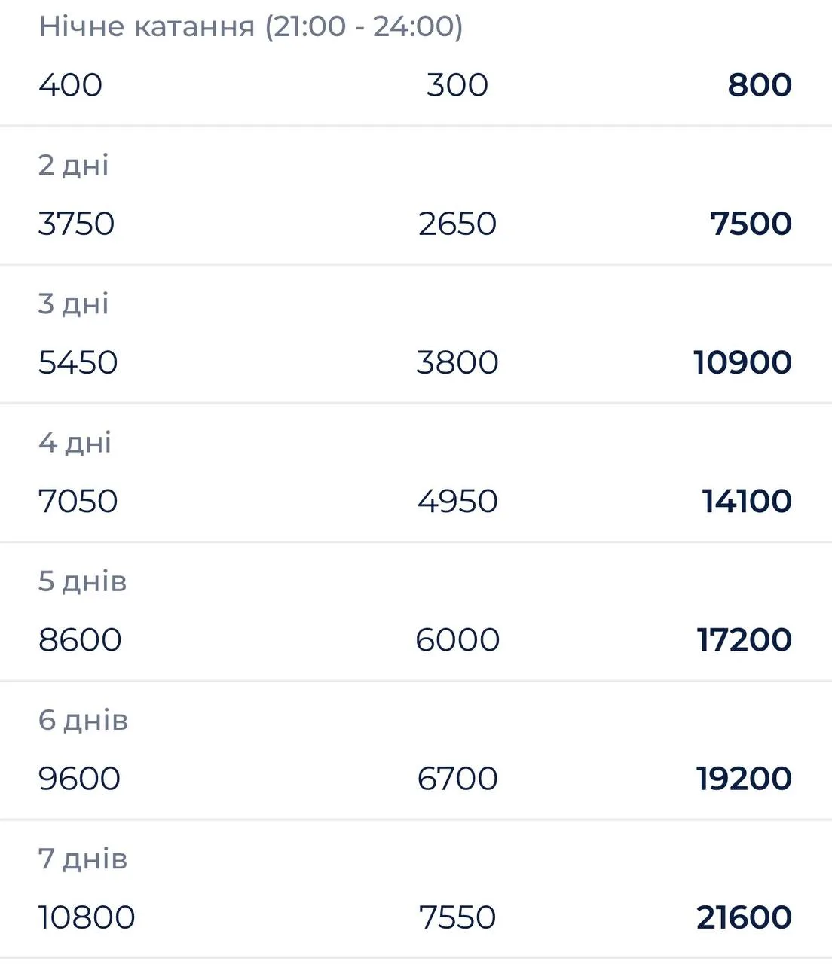Viewport: 832px width, 964px height.
Task: Select the bold 800 night price
Action: [759, 85]
